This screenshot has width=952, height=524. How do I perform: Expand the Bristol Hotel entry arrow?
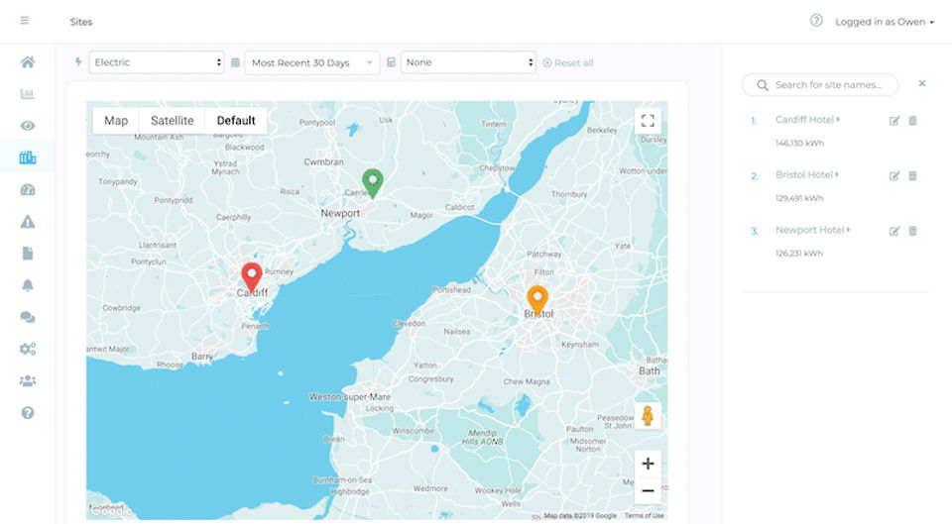pos(837,174)
